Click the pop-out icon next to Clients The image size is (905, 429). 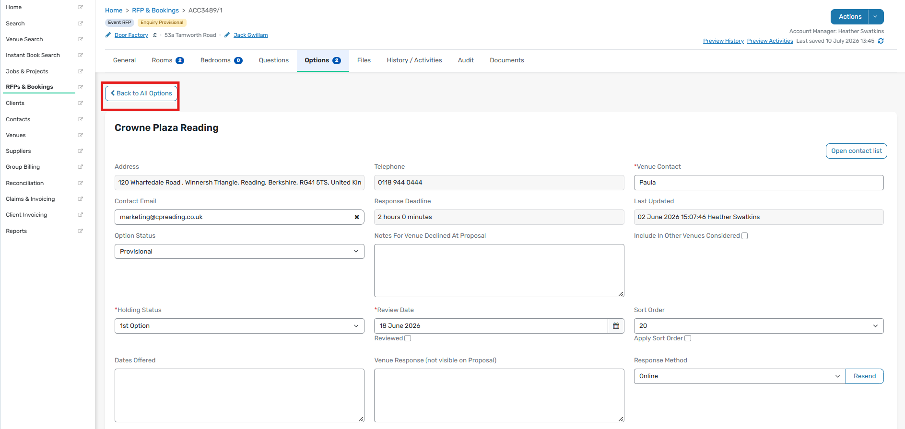point(81,103)
